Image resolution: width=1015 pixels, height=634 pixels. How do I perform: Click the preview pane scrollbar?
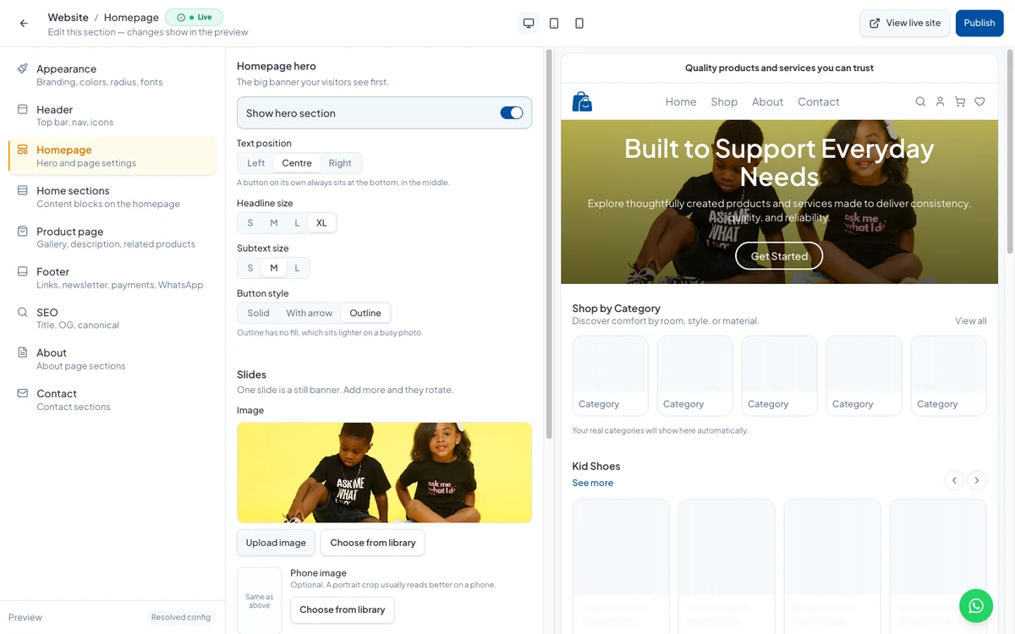(1009, 150)
